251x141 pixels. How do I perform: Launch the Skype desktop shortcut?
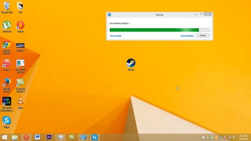7,122
